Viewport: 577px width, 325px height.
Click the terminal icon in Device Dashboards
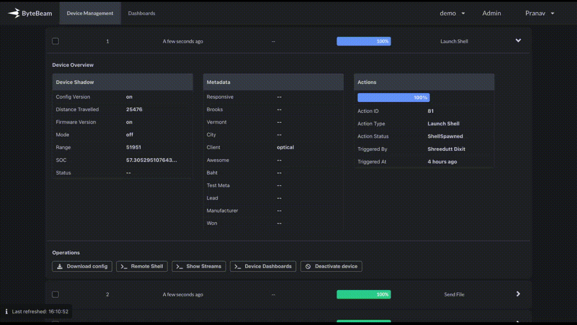point(238,266)
